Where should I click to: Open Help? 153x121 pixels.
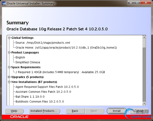pos(14,111)
